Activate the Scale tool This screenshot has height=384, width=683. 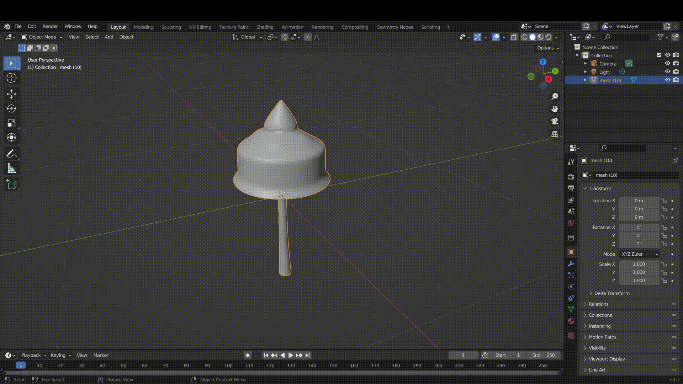click(11, 123)
